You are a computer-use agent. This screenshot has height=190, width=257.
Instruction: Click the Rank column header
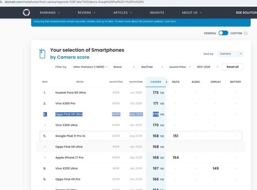click(x=45, y=82)
